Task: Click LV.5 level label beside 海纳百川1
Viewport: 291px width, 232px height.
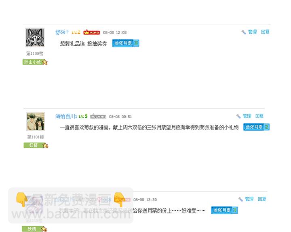Action: click(83, 116)
